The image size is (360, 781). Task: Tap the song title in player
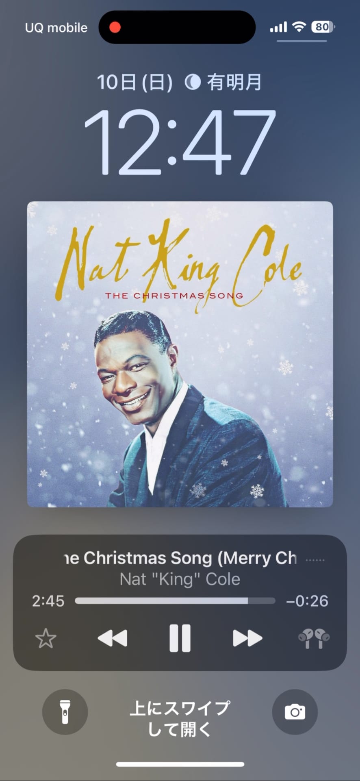(x=180, y=558)
